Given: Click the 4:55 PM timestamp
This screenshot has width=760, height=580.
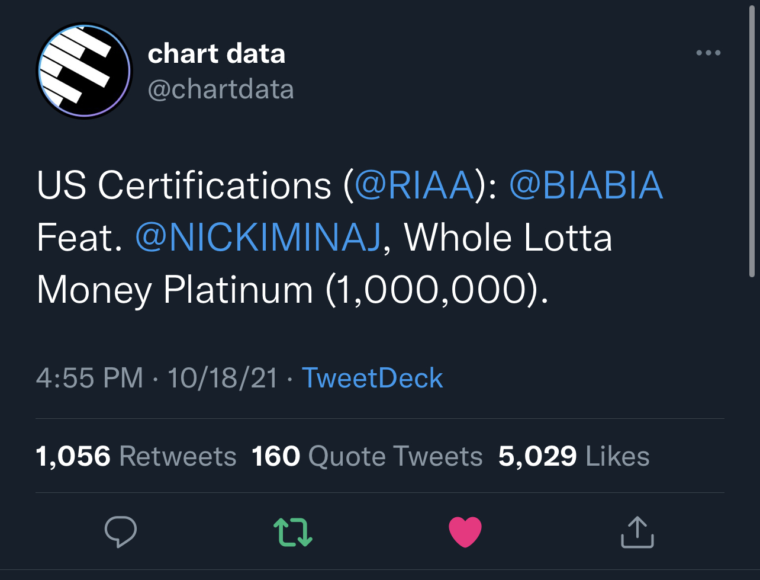Looking at the screenshot, I should (89, 378).
